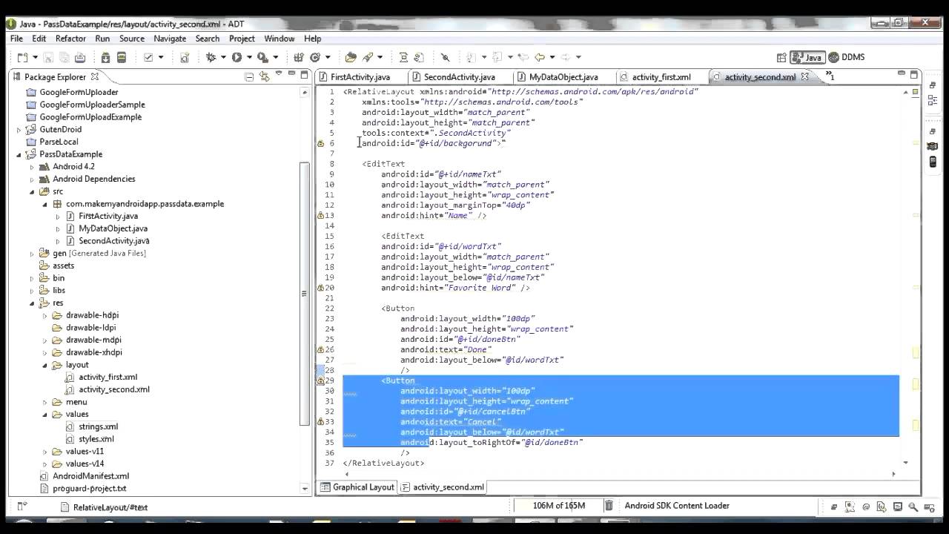
Task: Click the New Java Package icon
Action: click(x=299, y=57)
